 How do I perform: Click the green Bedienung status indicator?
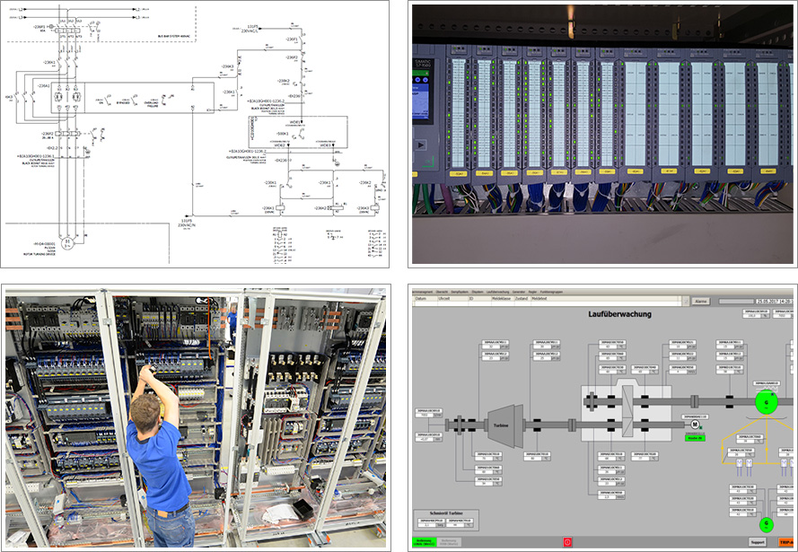(424, 542)
